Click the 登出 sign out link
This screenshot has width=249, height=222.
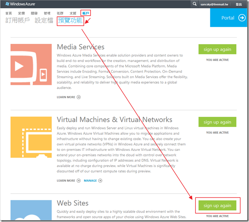click(x=239, y=4)
